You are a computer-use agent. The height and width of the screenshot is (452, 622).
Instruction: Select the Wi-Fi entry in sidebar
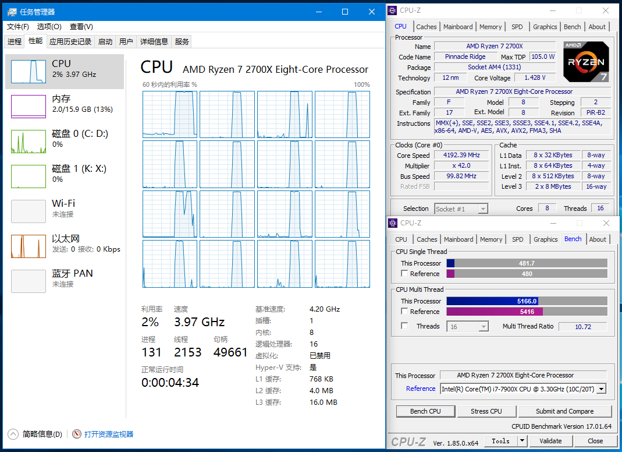tap(65, 211)
